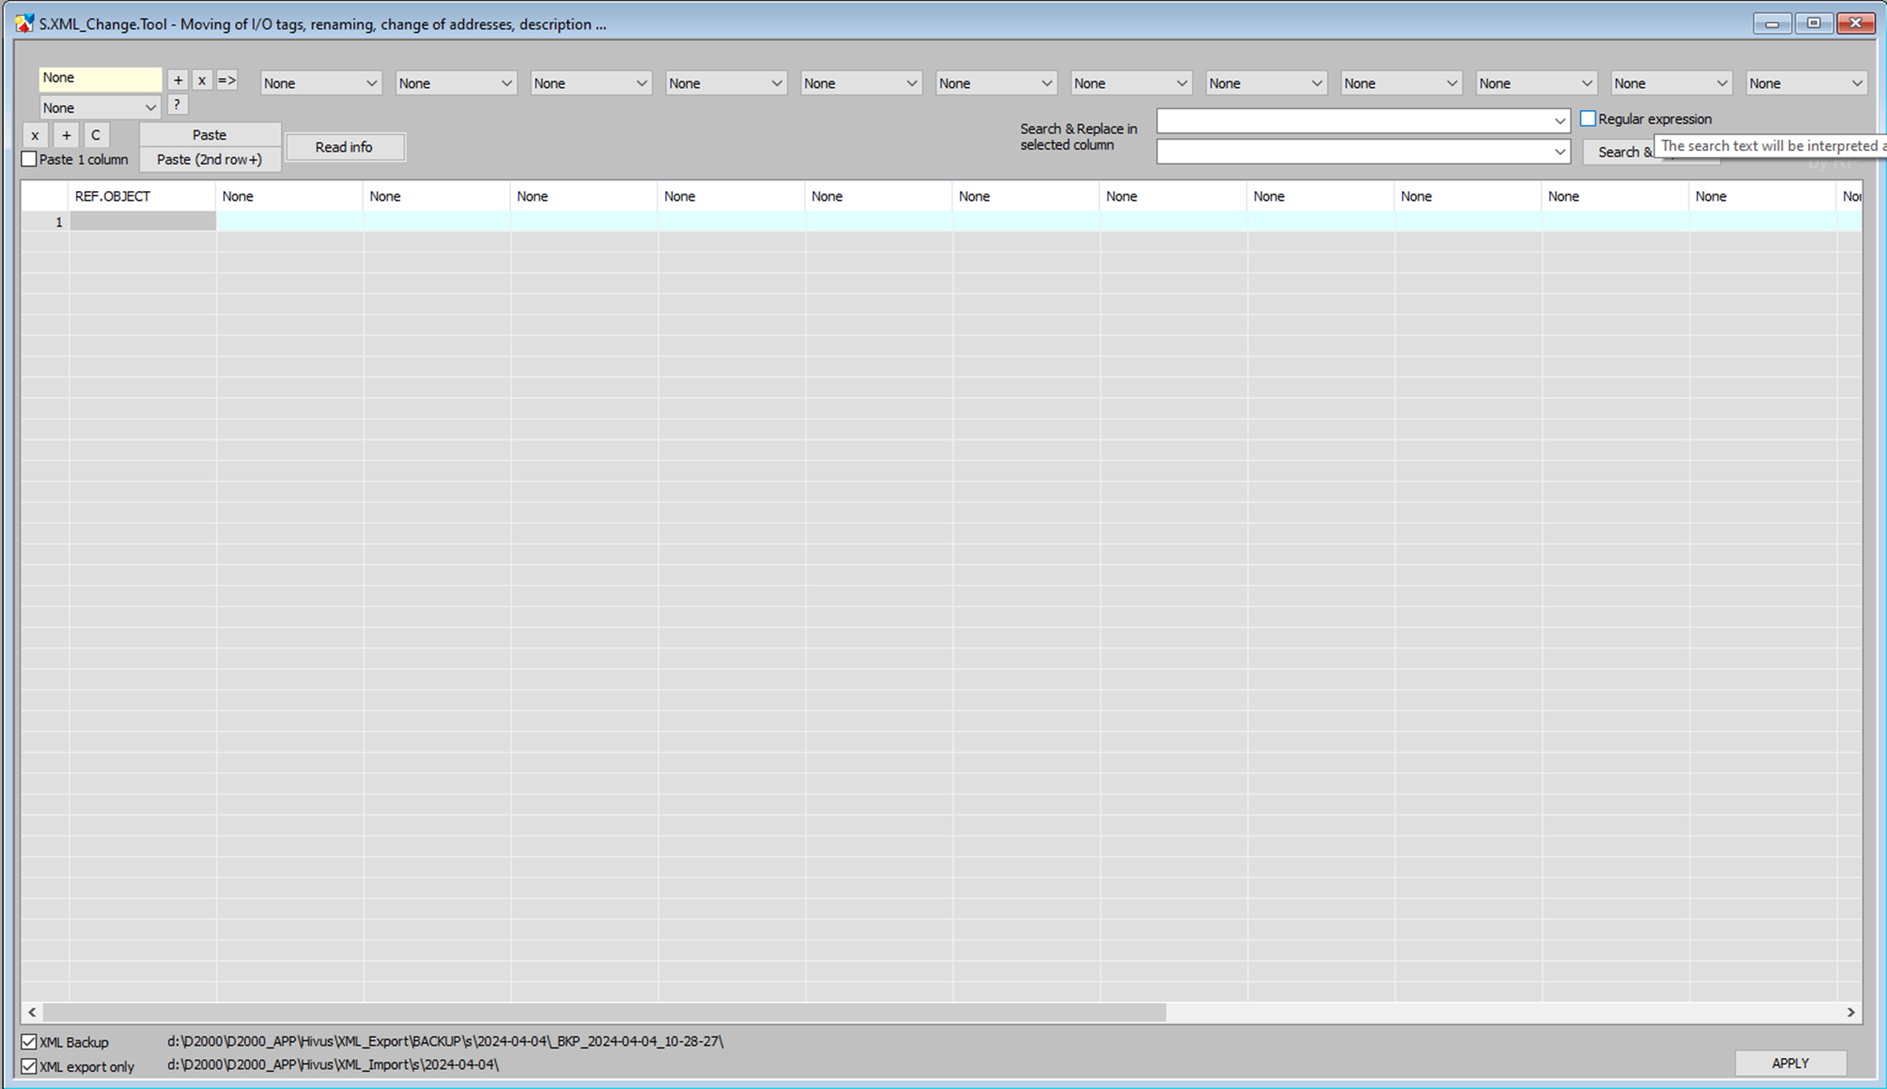Tick the Regular expression checkbox

coord(1587,118)
